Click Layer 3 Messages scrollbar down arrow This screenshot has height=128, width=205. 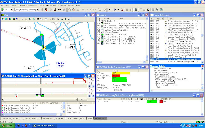202,62
